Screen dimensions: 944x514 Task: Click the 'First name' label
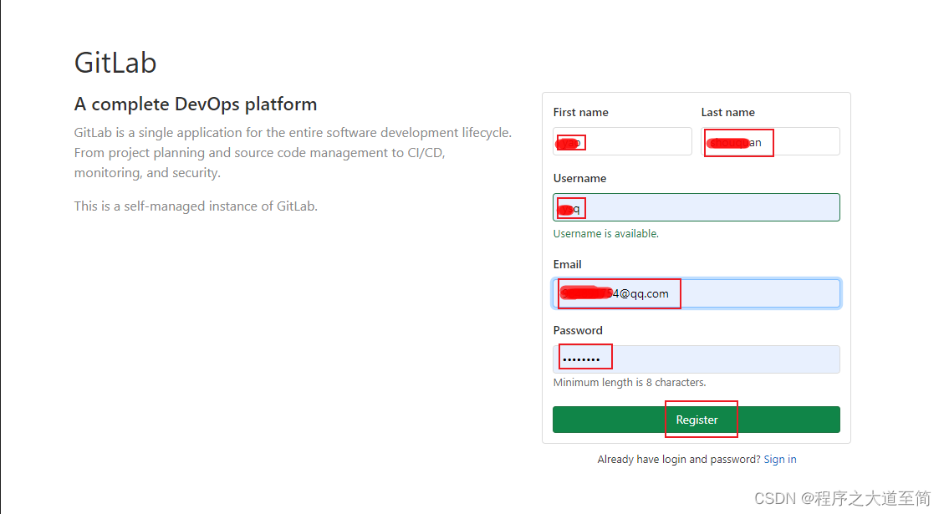click(580, 113)
